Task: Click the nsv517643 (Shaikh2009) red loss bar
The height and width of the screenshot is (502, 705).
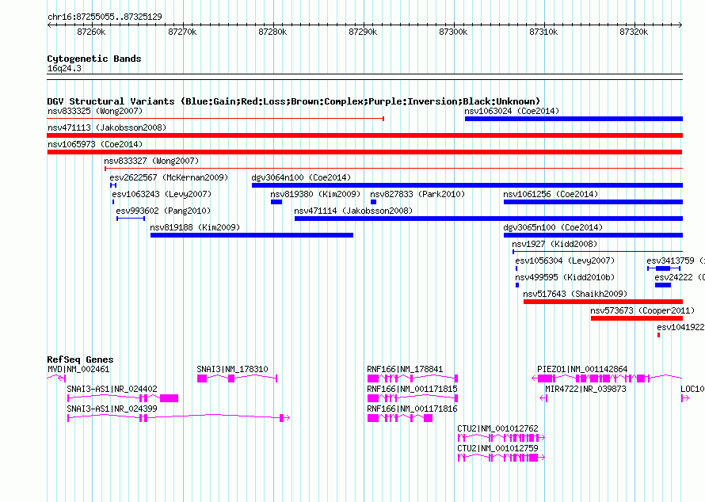Action: pyautogui.click(x=604, y=302)
